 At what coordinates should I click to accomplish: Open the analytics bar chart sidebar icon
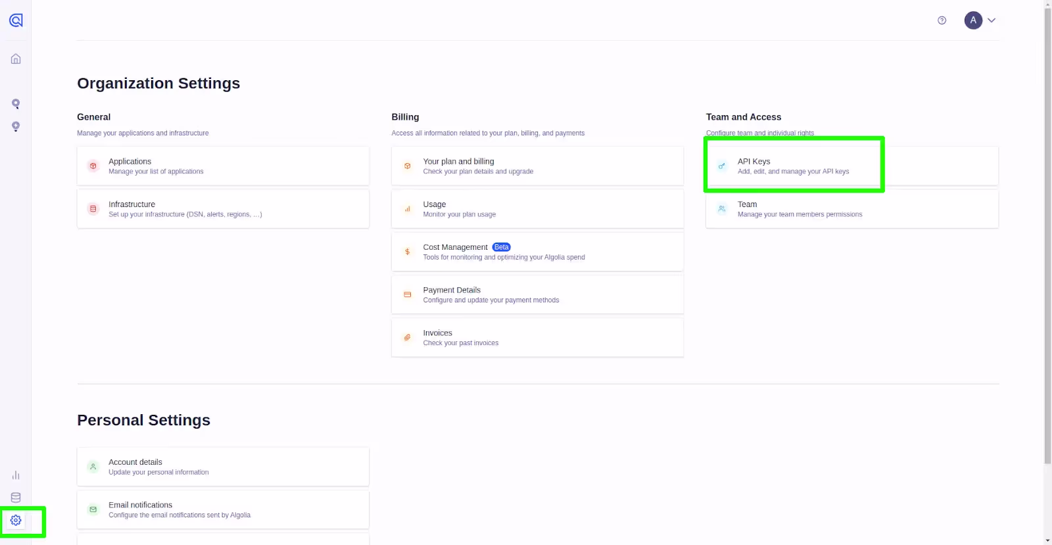(16, 475)
